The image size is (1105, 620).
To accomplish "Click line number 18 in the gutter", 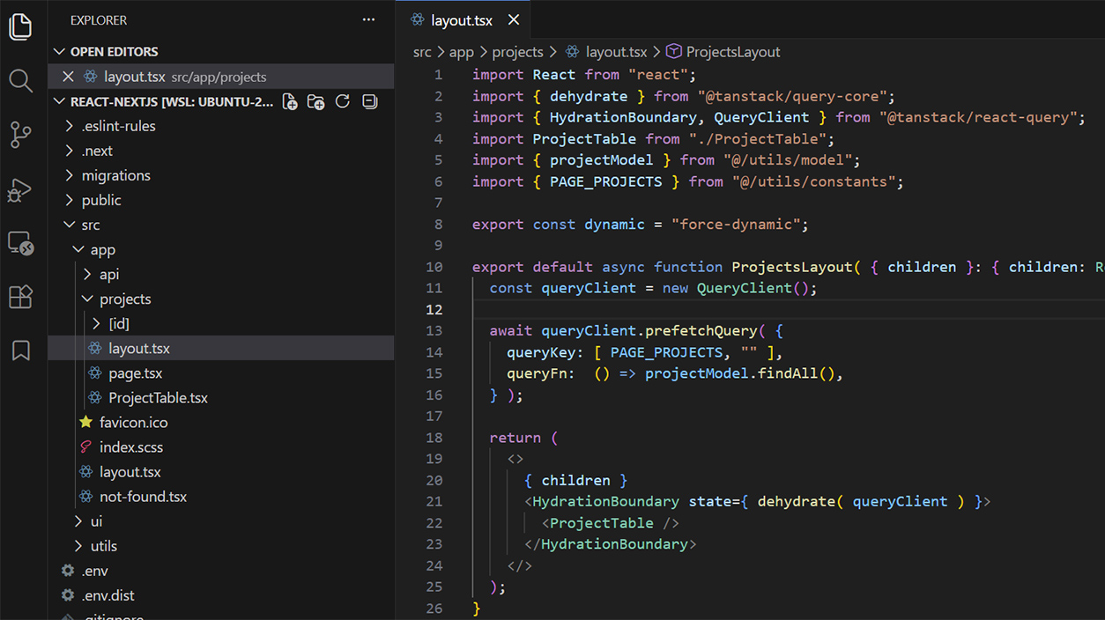I will (x=434, y=438).
